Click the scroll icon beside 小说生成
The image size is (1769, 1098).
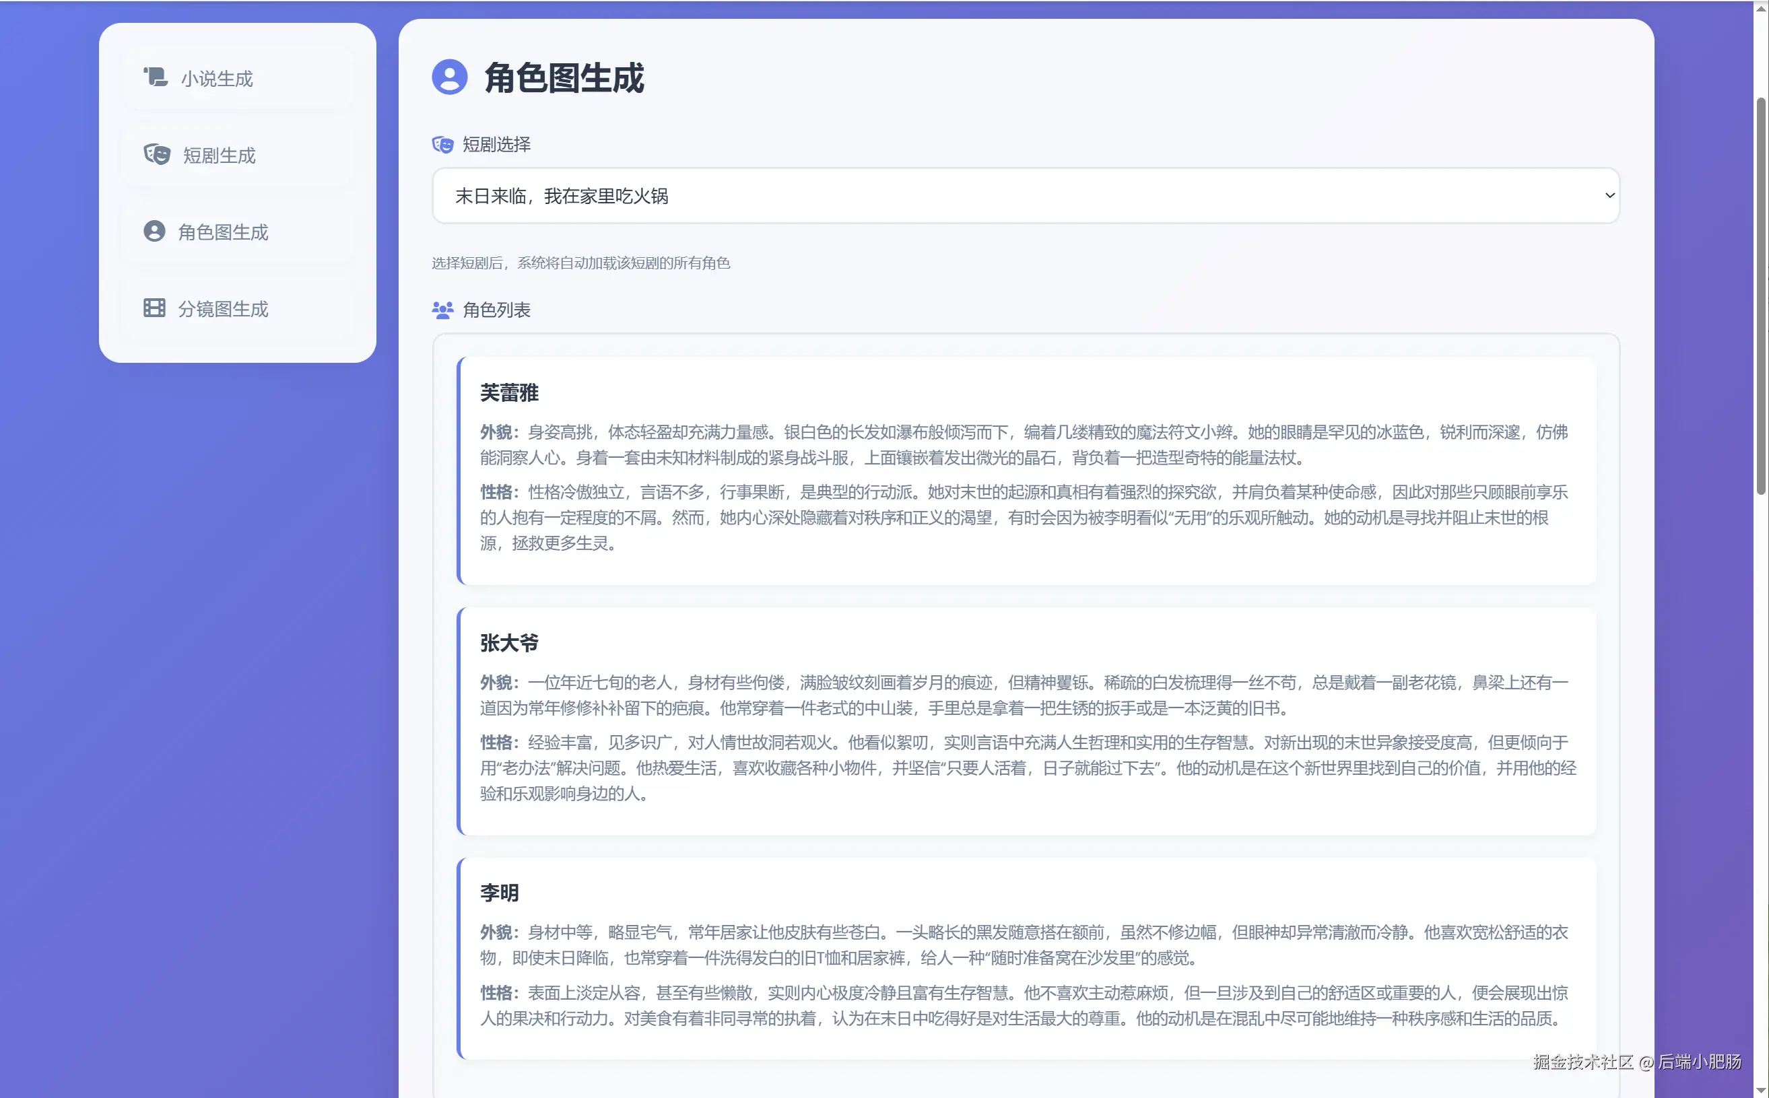156,77
